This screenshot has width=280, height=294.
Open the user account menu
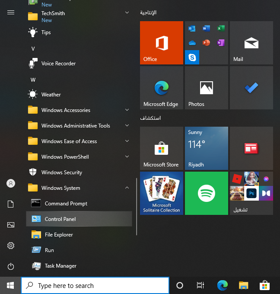11,183
